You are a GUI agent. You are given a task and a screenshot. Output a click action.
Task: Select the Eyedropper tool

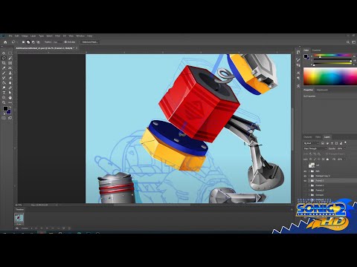point(4,68)
